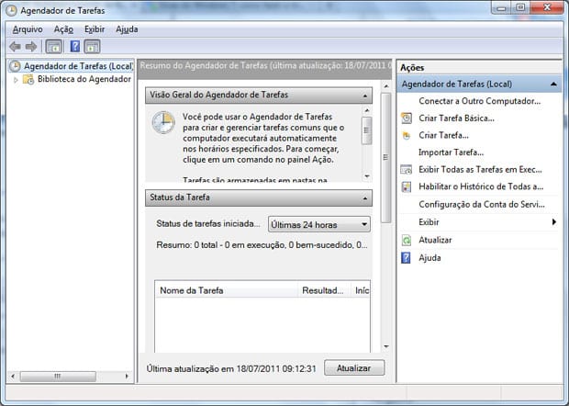Click the Ajuda question mark icon in Ações
Viewport: 569px width, 406px height.
pos(406,258)
